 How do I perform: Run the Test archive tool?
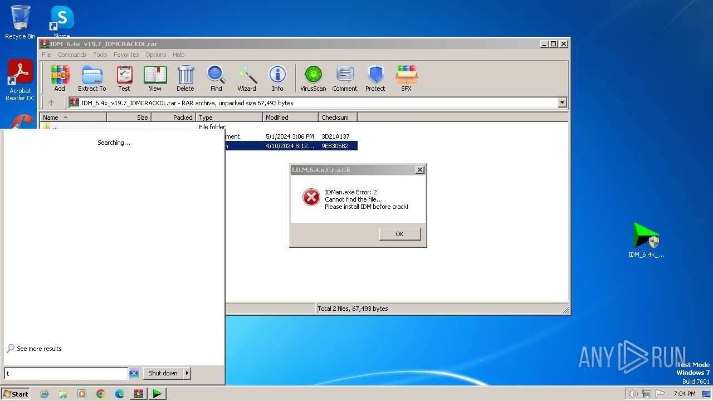(x=124, y=78)
